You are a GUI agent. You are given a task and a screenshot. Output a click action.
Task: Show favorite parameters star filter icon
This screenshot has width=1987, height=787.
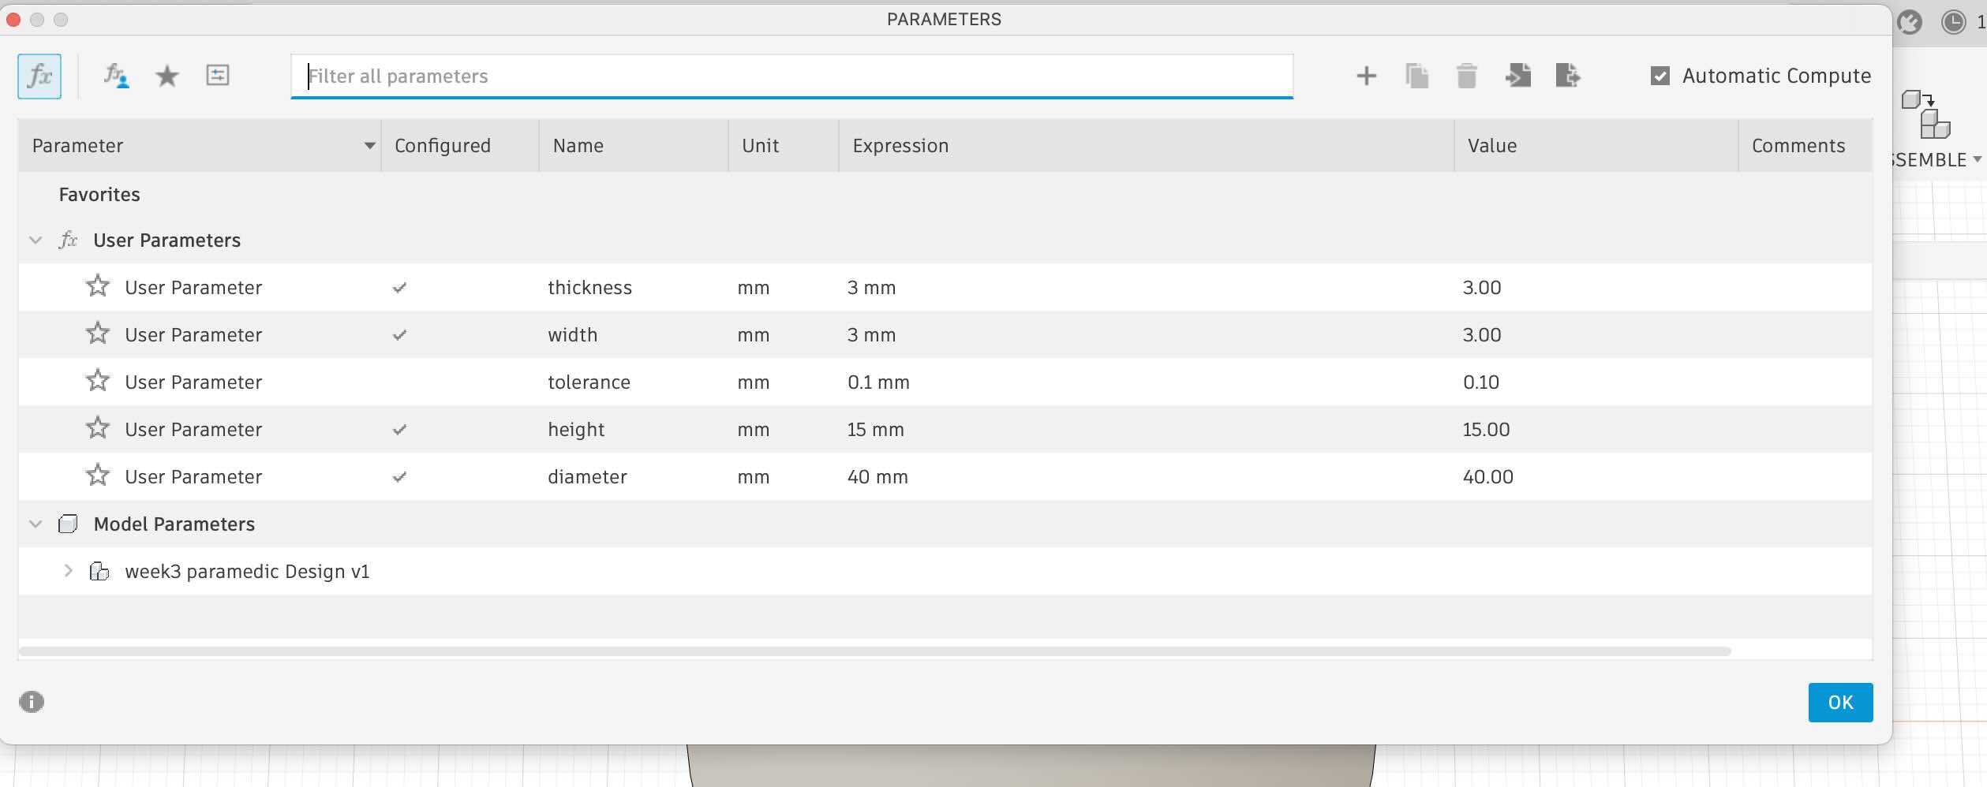tap(167, 76)
